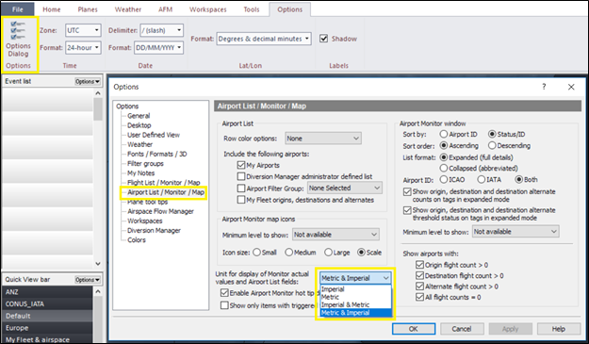Check Diversion Manager administrator defined list

[x=241, y=176]
